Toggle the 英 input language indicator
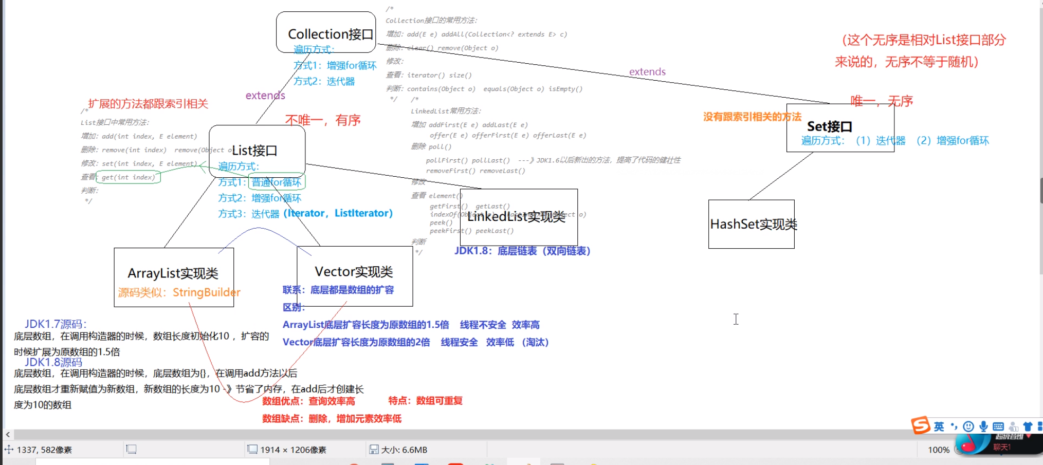Image resolution: width=1043 pixels, height=465 pixels. coord(939,426)
